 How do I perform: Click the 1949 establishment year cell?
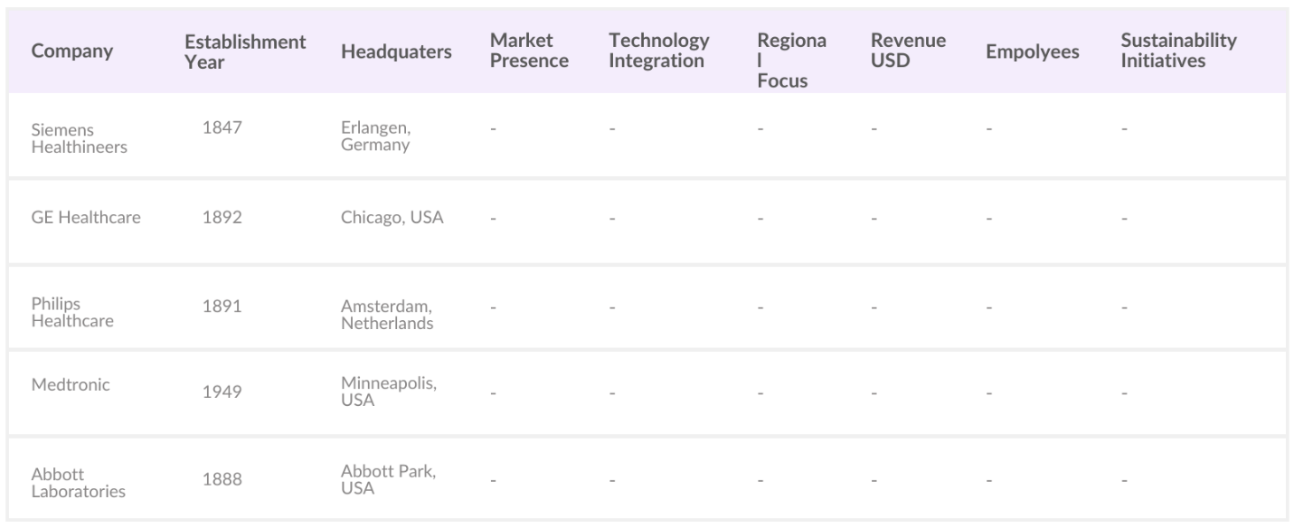(x=222, y=391)
